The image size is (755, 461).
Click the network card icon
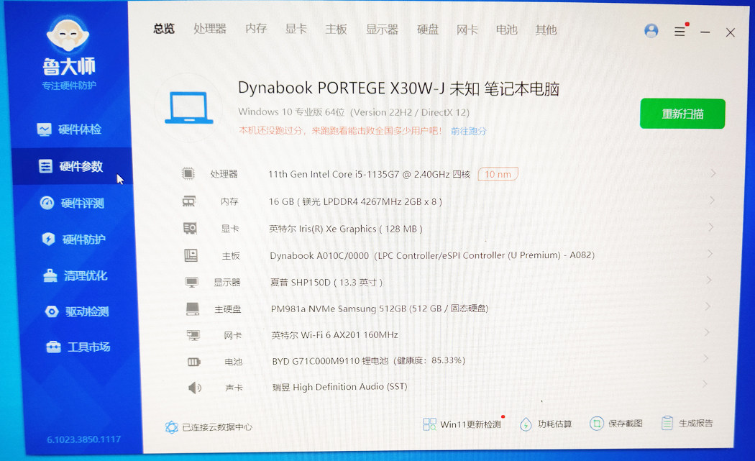click(x=193, y=335)
